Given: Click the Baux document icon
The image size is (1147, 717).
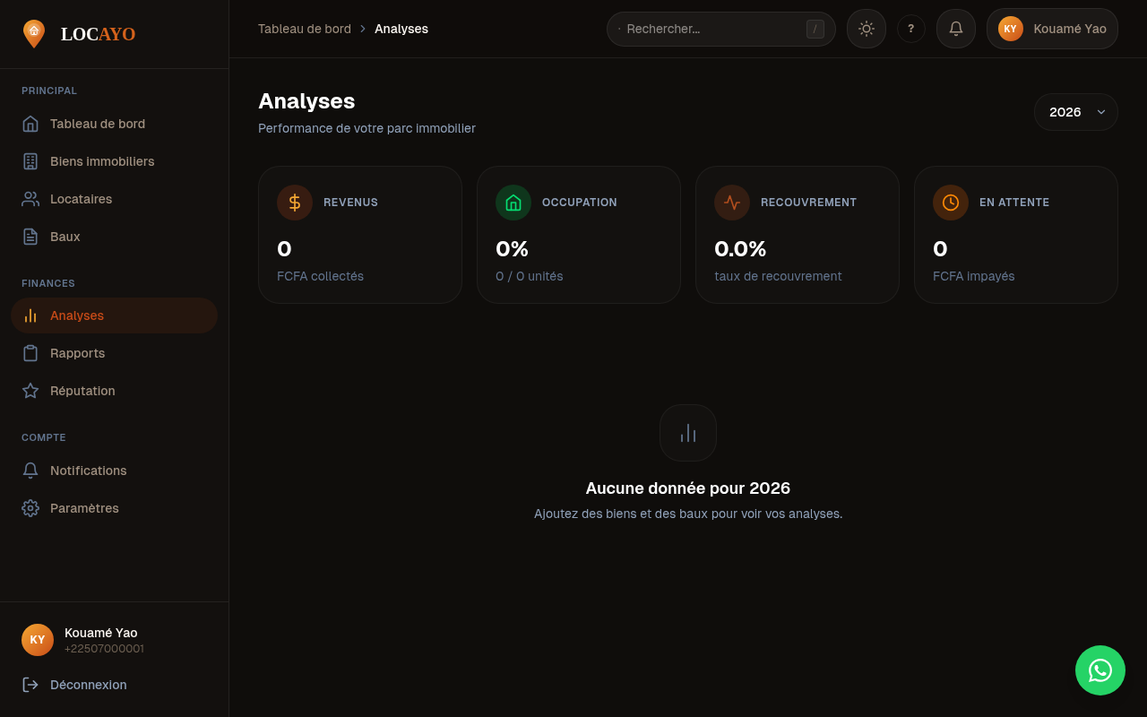Looking at the screenshot, I should pos(30,236).
